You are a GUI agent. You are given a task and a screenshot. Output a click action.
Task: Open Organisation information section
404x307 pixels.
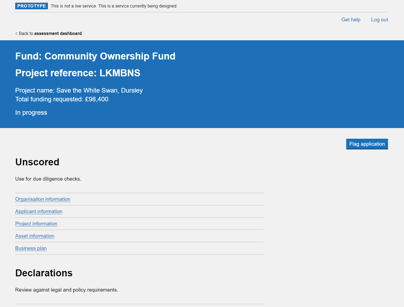pos(43,199)
